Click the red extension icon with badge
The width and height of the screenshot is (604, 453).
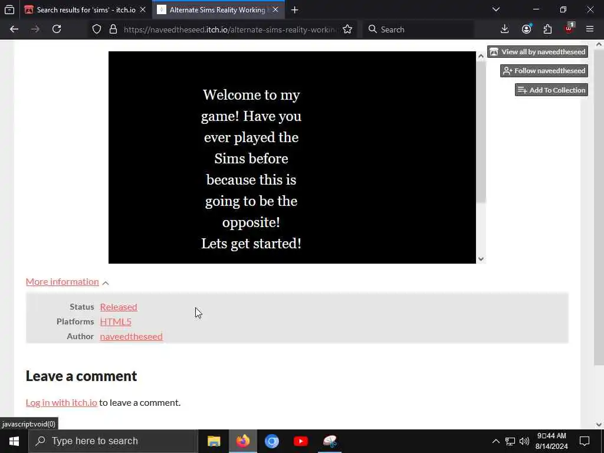tap(569, 28)
